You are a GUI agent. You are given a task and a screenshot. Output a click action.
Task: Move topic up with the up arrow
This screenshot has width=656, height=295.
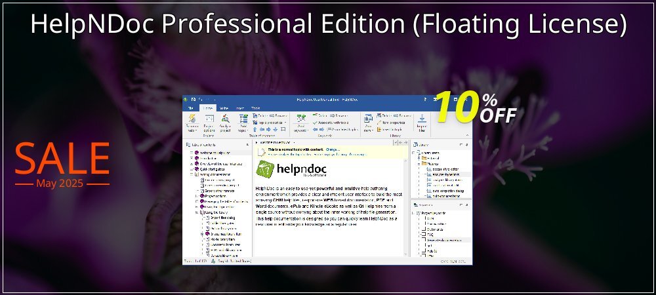255,129
